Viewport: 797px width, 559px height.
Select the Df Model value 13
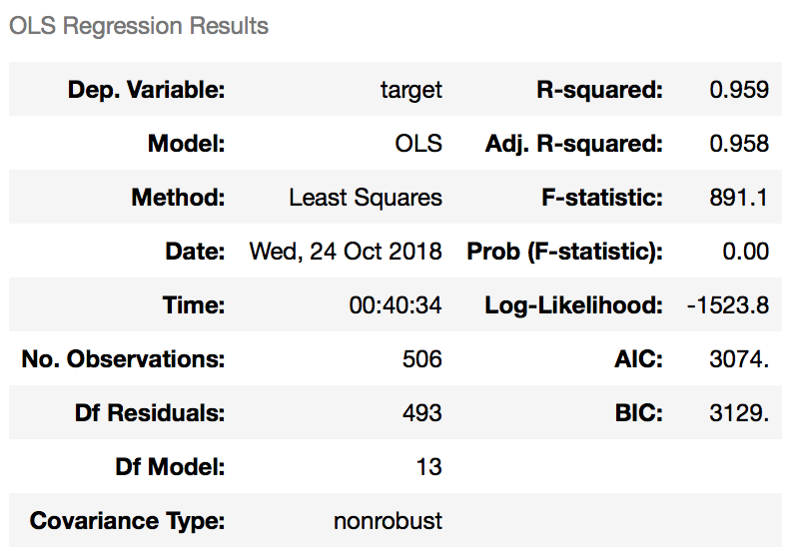pos(430,467)
